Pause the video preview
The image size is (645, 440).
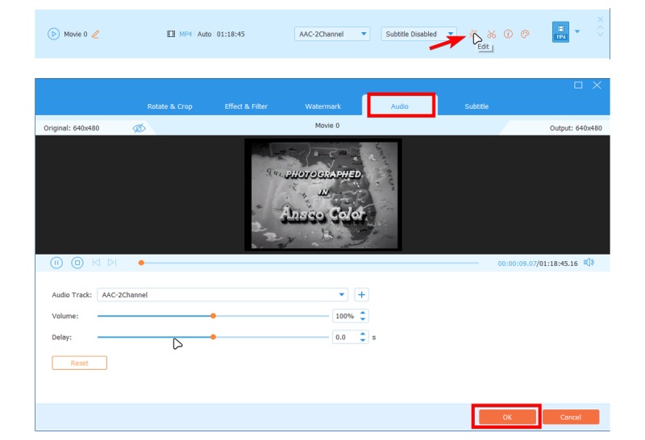click(56, 263)
